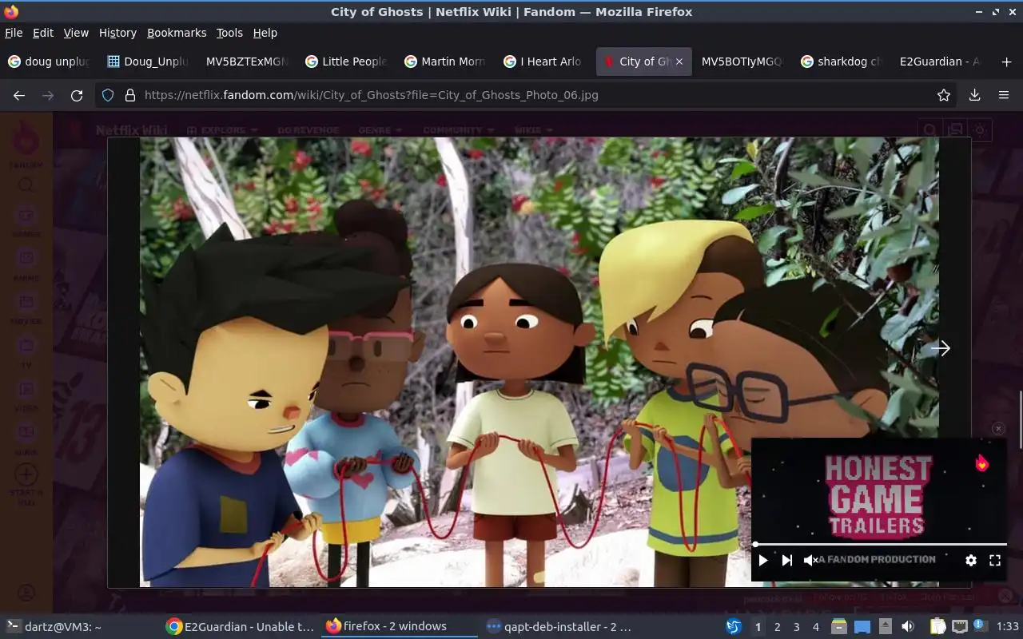Switch to the E2Guardian tab
The width and height of the screenshot is (1023, 639).
[940, 62]
